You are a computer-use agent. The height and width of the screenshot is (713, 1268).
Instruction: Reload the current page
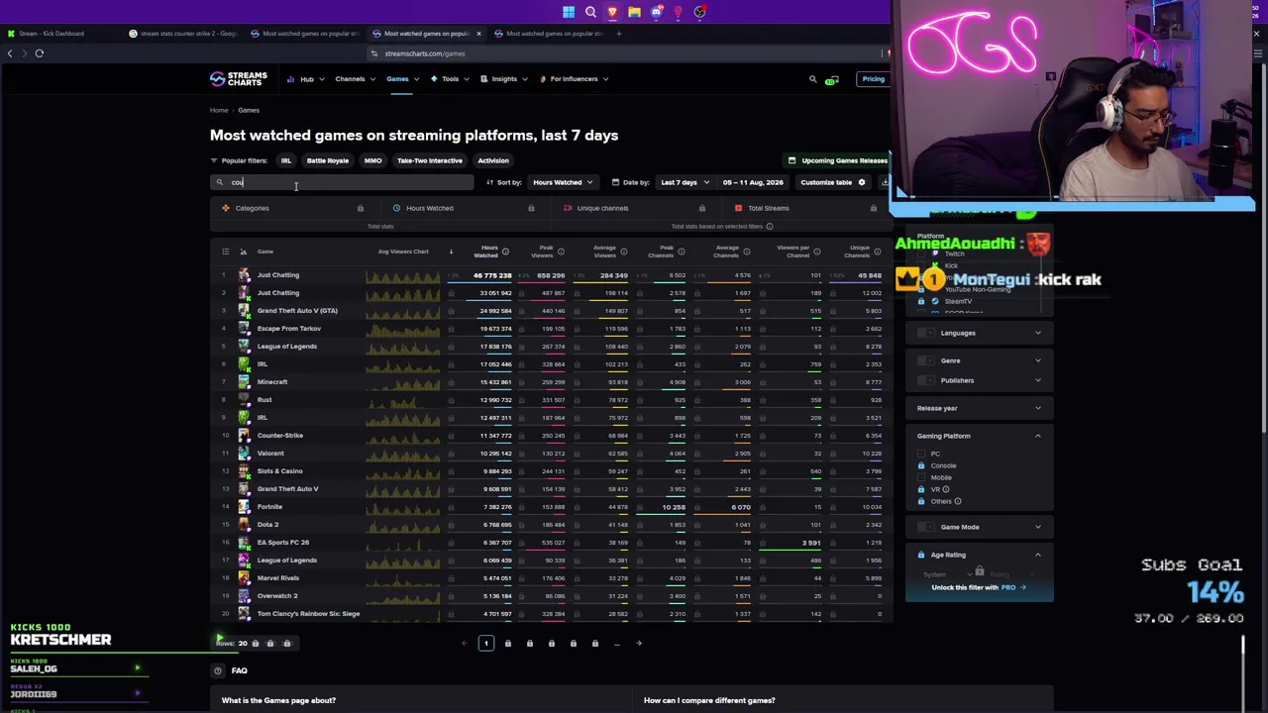pos(40,53)
